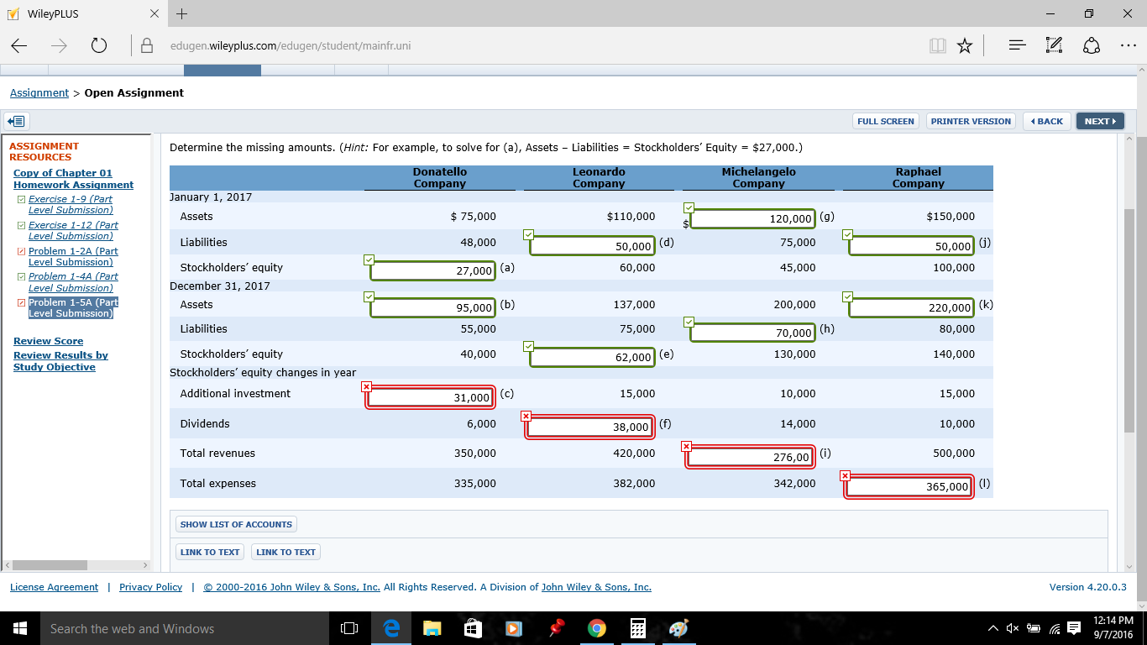Image resolution: width=1147 pixels, height=645 pixels.
Task: Open the Edge Hub icon
Action: (1017, 45)
